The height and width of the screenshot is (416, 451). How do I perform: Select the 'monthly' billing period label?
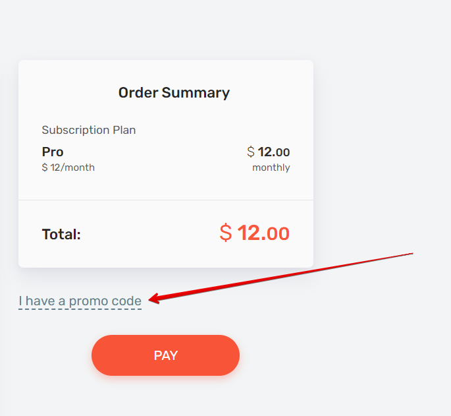coord(271,167)
